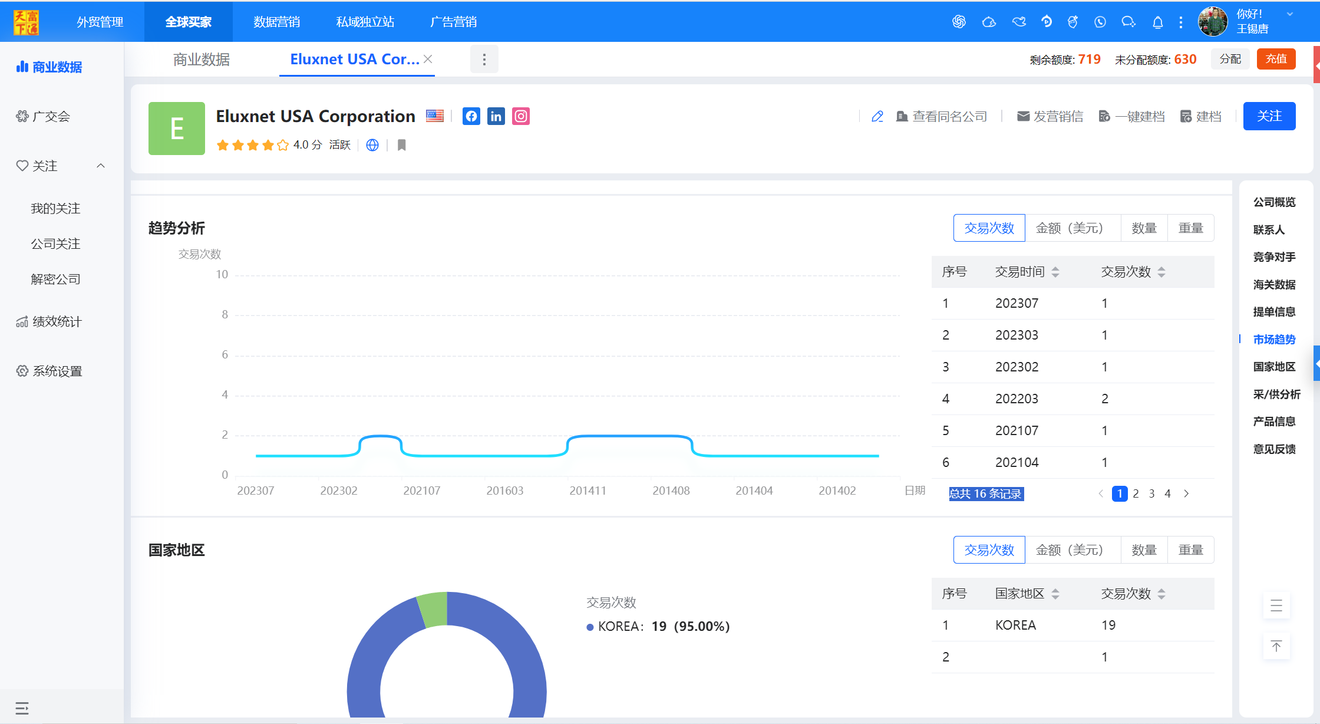Go to next page of trend records

1187,493
